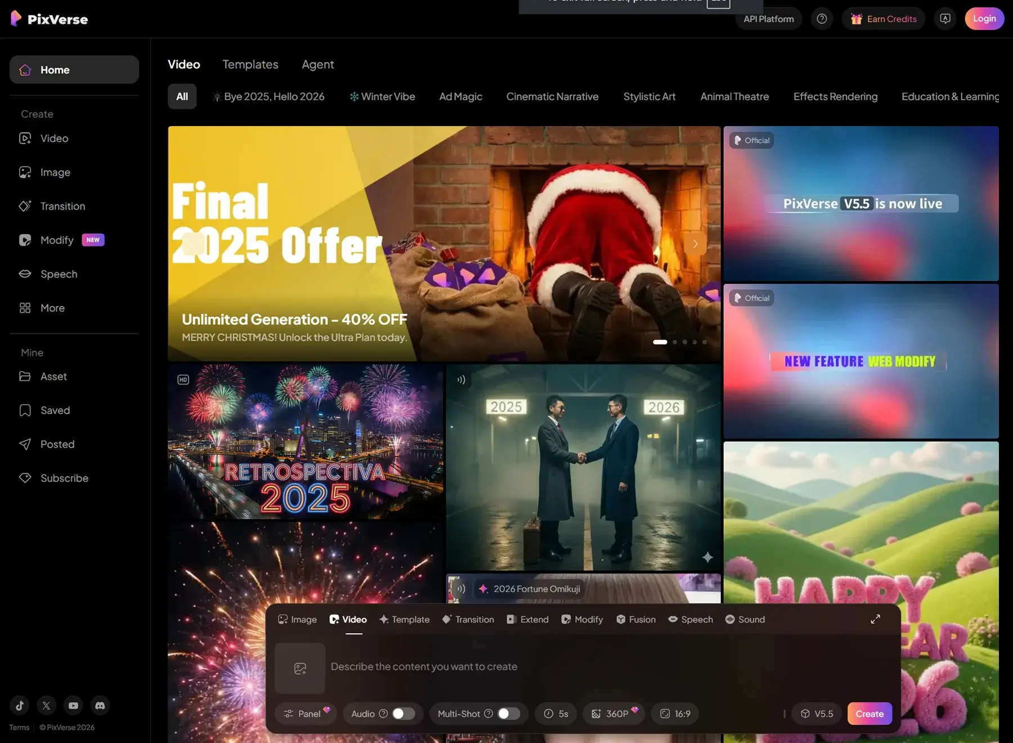Open Modify NEW in sidebar
Viewport: 1013px width, 743px height.
point(74,240)
